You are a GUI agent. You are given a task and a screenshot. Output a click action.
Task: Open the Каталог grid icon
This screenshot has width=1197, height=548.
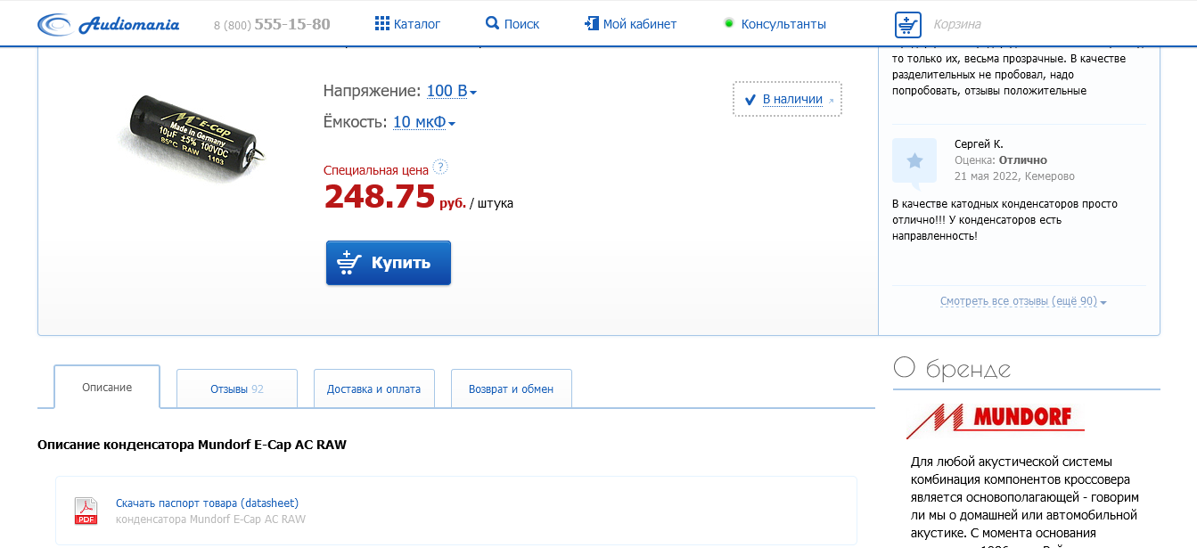382,23
